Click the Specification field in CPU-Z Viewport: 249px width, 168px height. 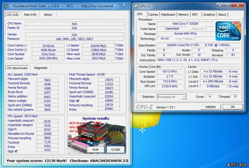(198, 45)
